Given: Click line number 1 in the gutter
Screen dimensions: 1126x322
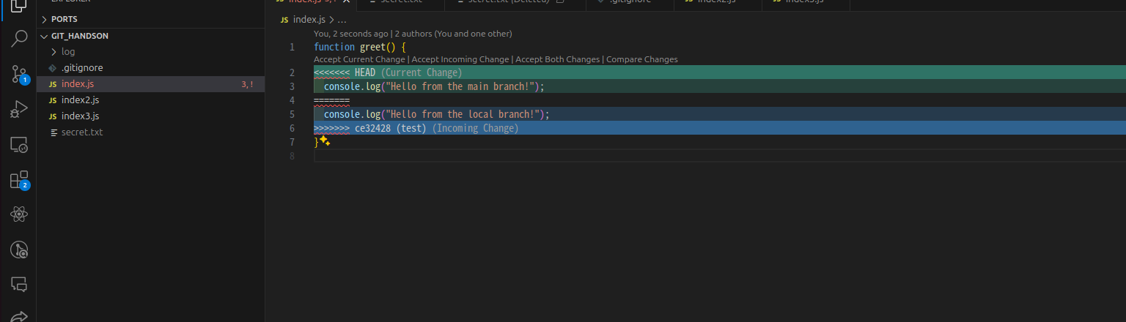Looking at the screenshot, I should coord(292,47).
